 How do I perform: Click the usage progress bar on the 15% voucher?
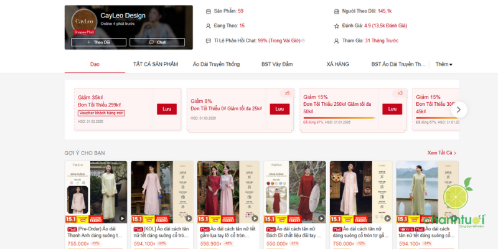338,118
